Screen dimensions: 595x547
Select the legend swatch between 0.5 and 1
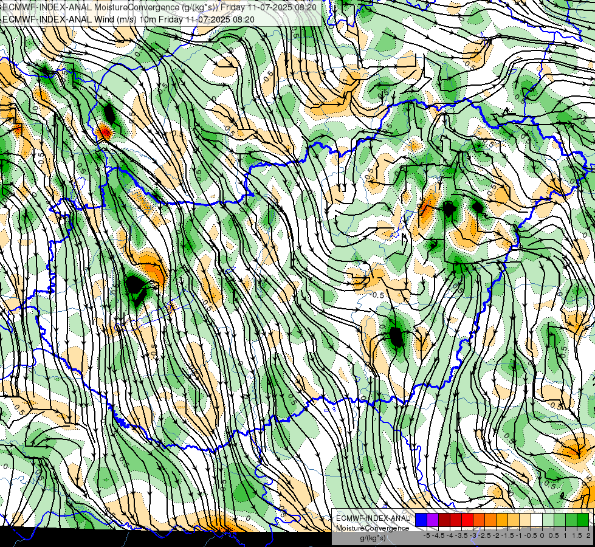560,520
